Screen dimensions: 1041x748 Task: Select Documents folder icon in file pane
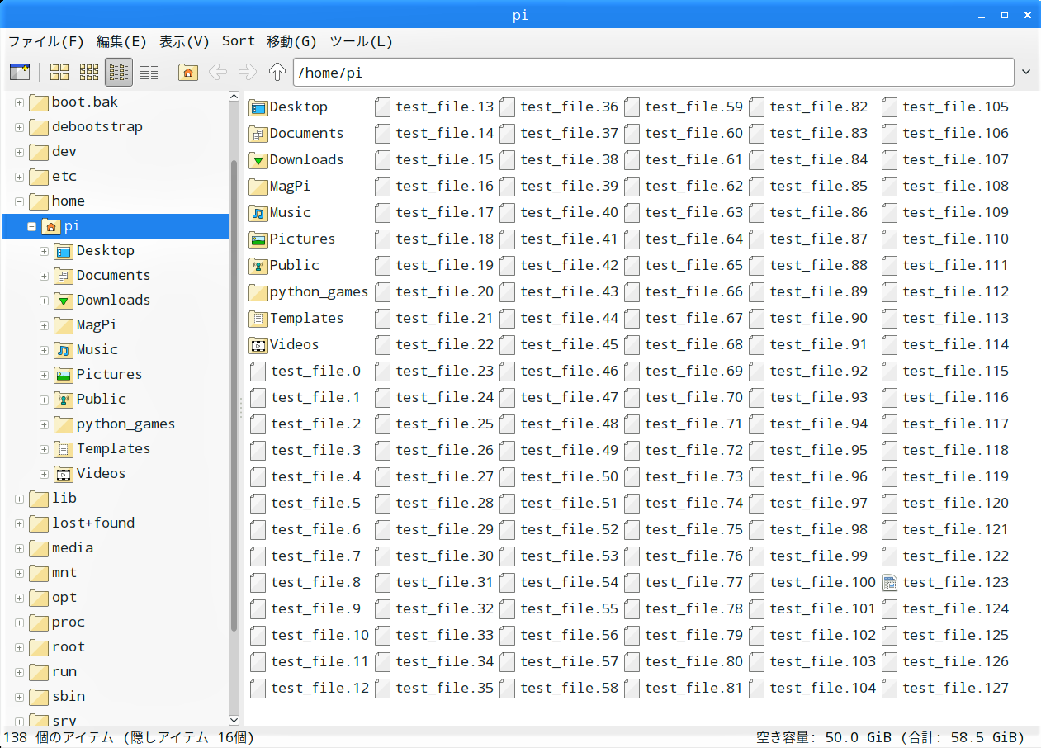coord(258,134)
